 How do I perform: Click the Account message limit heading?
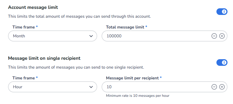[33, 7]
